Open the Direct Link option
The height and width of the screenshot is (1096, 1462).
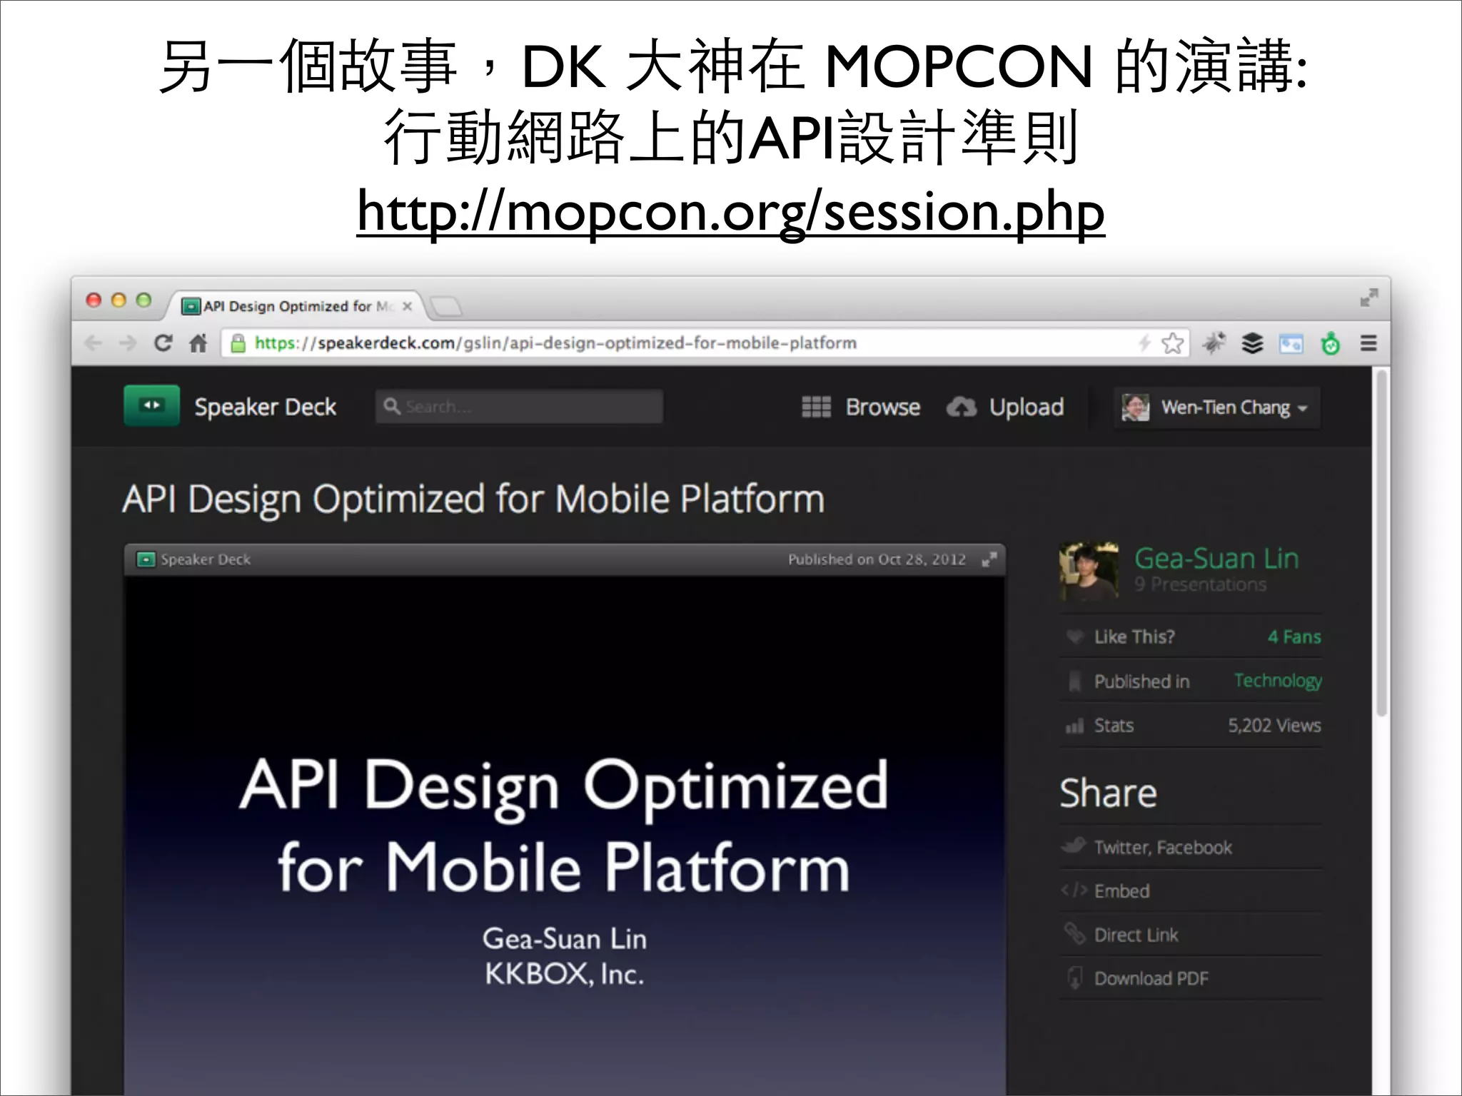(1136, 935)
